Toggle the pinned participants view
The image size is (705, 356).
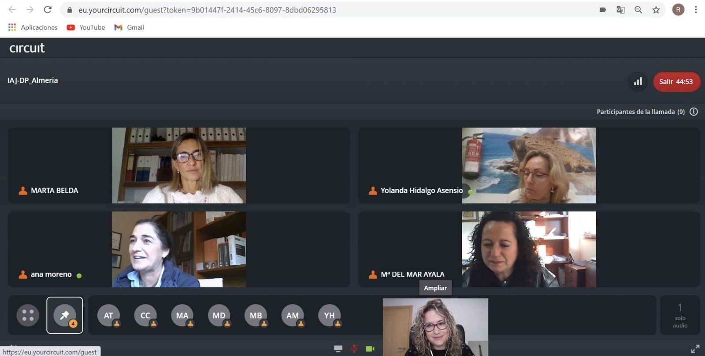[x=65, y=315]
